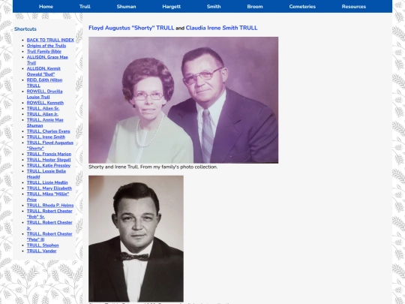
Task: Open the Cemeteries menu item
Action: point(302,7)
